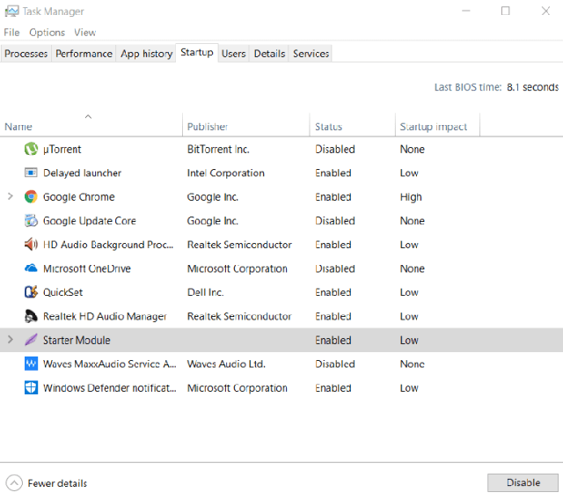
Task: Open the File menu
Action: tap(11, 33)
